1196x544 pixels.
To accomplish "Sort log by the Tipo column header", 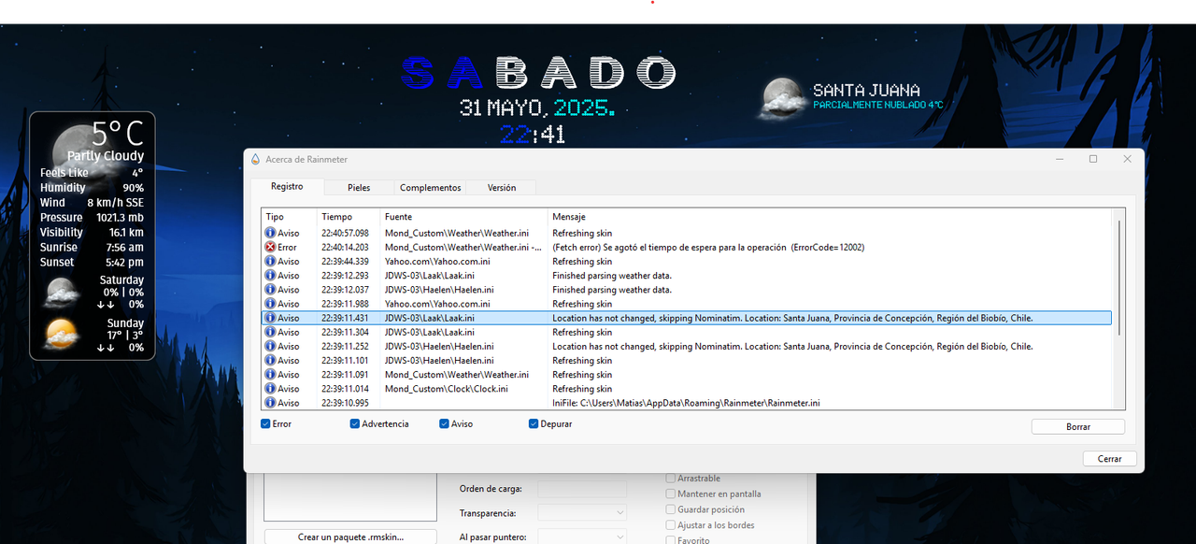I will [x=289, y=217].
